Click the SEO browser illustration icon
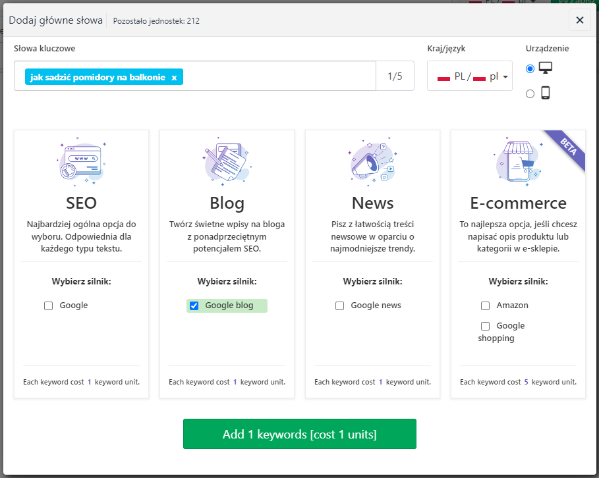 pos(81,162)
